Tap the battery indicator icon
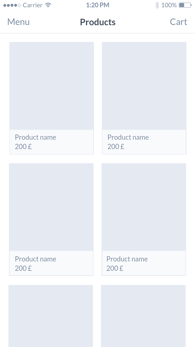The height and width of the screenshot is (347, 195). [x=184, y=5]
